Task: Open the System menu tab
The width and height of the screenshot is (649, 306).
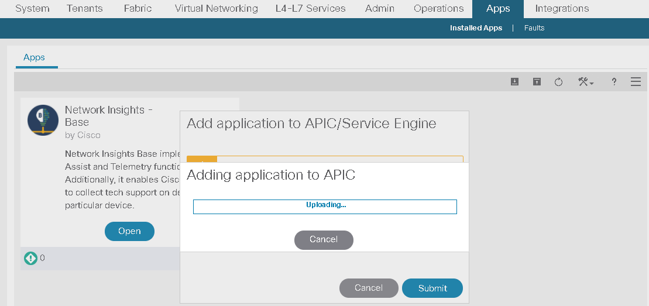Action: click(32, 9)
